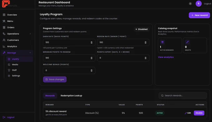Adjust the Points Expiry stepper arrows

tap(146, 58)
